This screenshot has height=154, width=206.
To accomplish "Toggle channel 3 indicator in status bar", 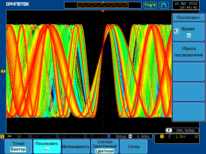I will tap(58, 137).
